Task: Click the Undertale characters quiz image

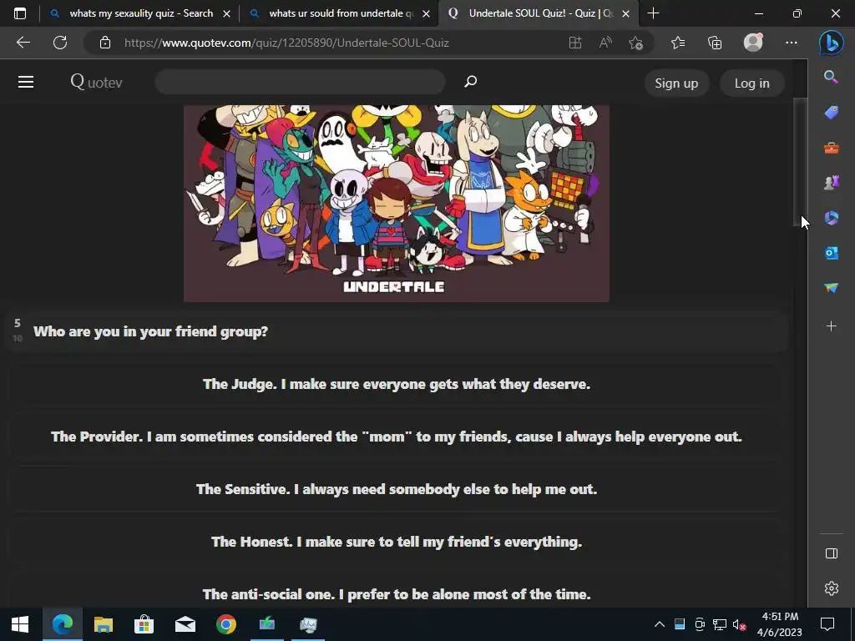Action: 397,204
